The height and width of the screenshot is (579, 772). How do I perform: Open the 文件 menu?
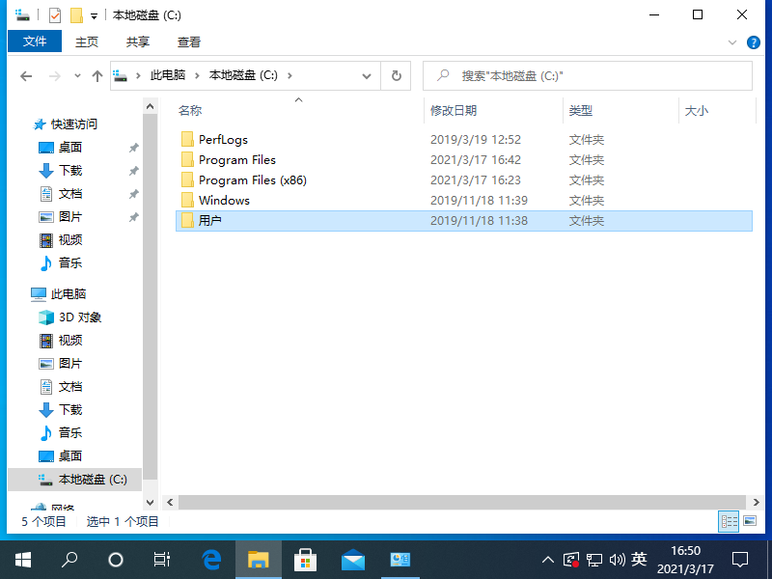click(34, 41)
